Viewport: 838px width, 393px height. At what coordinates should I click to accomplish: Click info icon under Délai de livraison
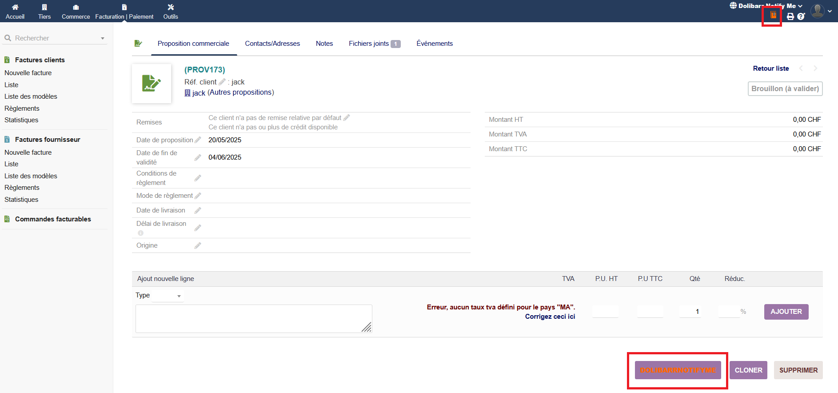[140, 233]
